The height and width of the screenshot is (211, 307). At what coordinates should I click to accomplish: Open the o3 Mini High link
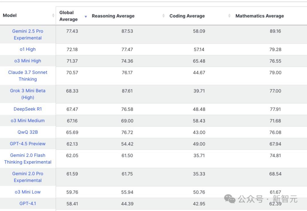28,61
